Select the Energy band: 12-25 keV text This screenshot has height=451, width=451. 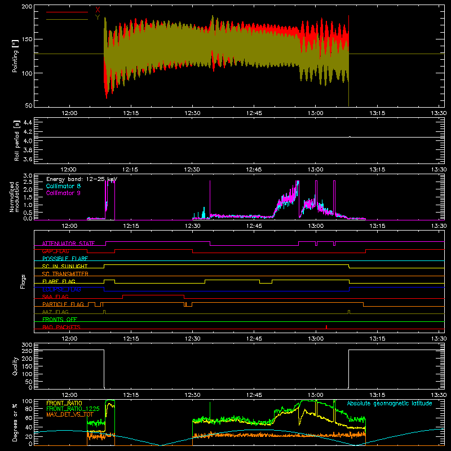click(x=82, y=179)
